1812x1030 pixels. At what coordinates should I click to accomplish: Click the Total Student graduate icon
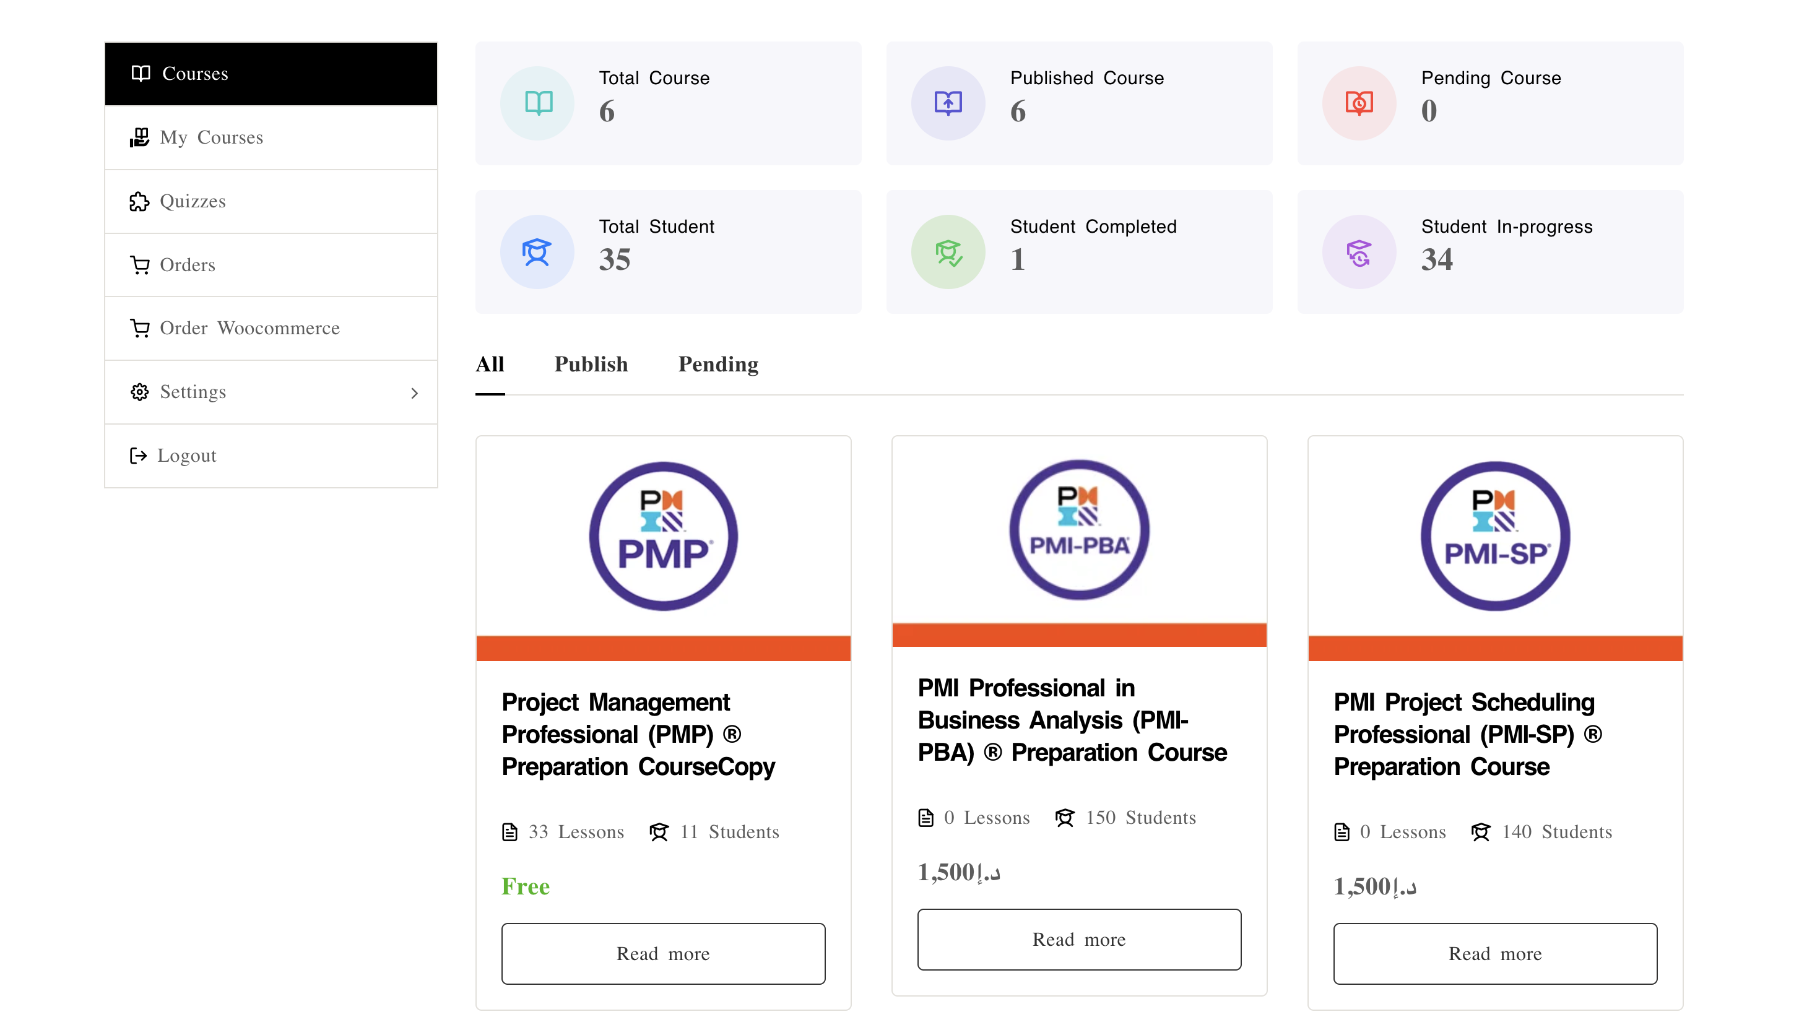tap(537, 252)
